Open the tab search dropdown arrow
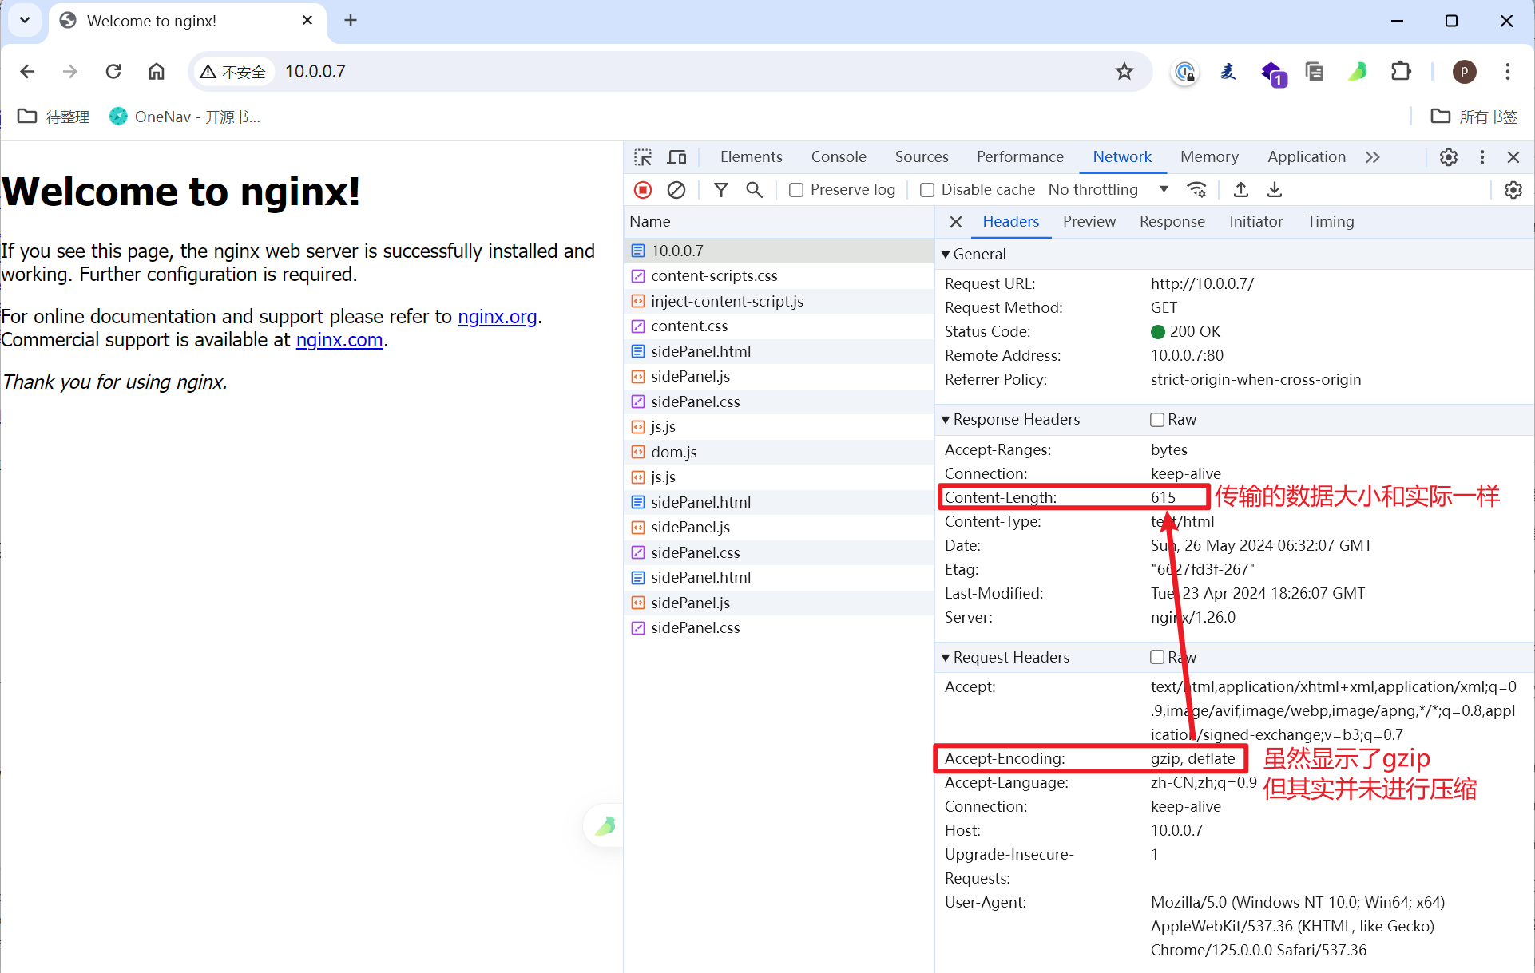Image resolution: width=1535 pixels, height=973 pixels. (25, 21)
